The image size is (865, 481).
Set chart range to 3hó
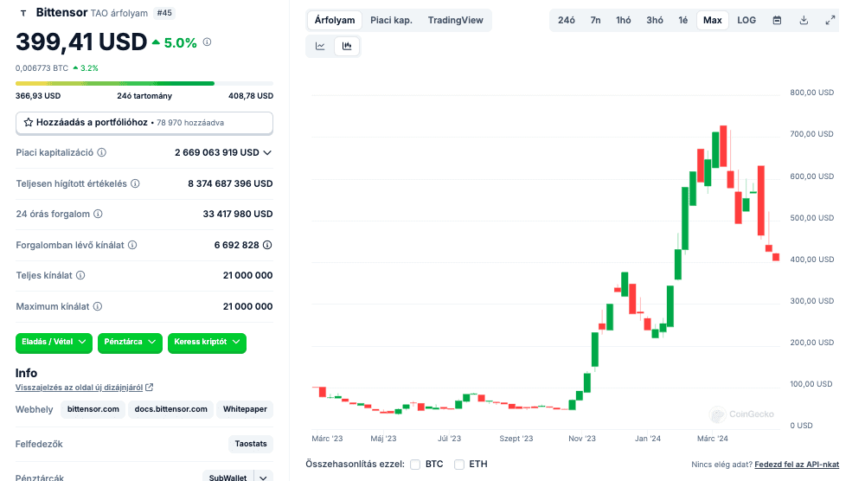655,21
